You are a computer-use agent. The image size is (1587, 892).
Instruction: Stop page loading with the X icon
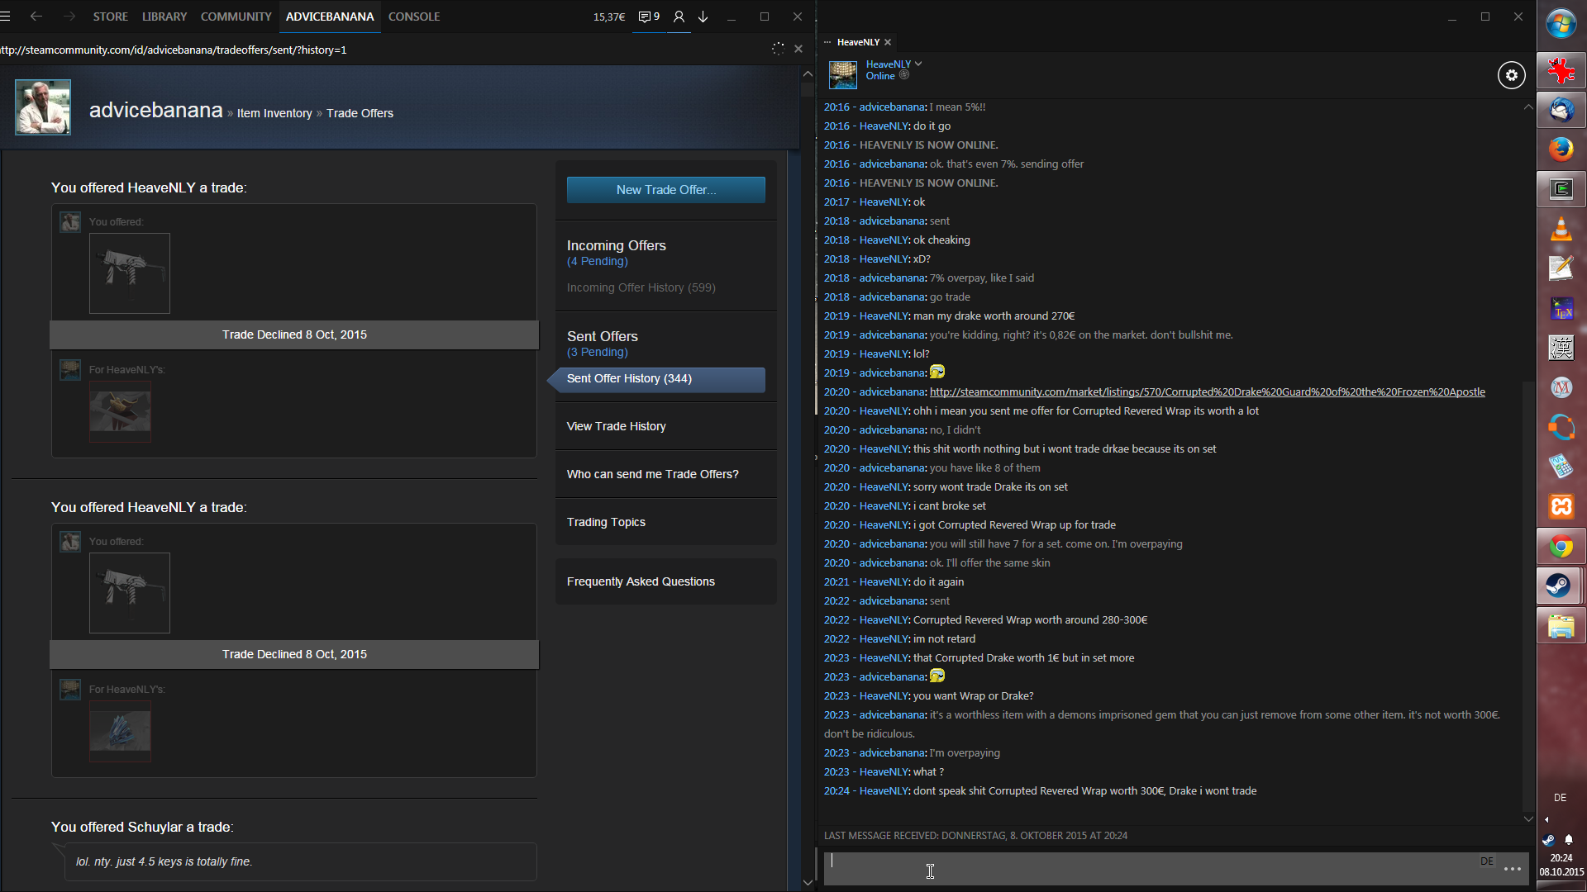(x=798, y=50)
